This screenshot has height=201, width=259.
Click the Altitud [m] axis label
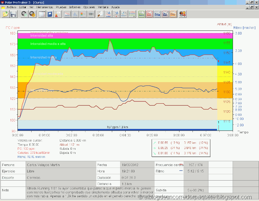(224, 24)
